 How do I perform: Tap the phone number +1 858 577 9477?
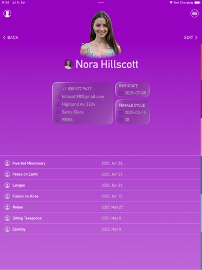(77, 89)
